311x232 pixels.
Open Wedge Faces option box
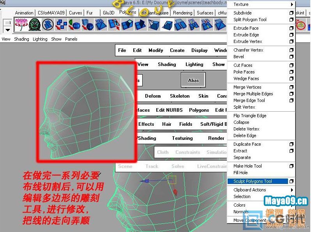click(x=291, y=79)
